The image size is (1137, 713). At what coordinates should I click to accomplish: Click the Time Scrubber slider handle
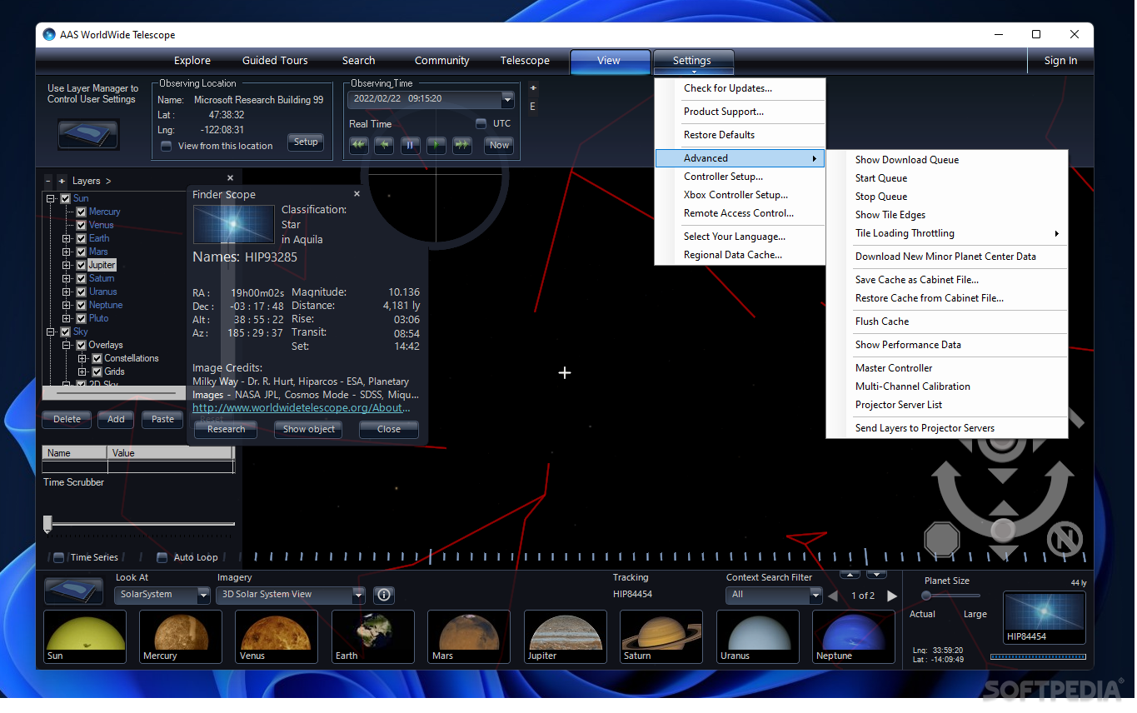pyautogui.click(x=47, y=523)
